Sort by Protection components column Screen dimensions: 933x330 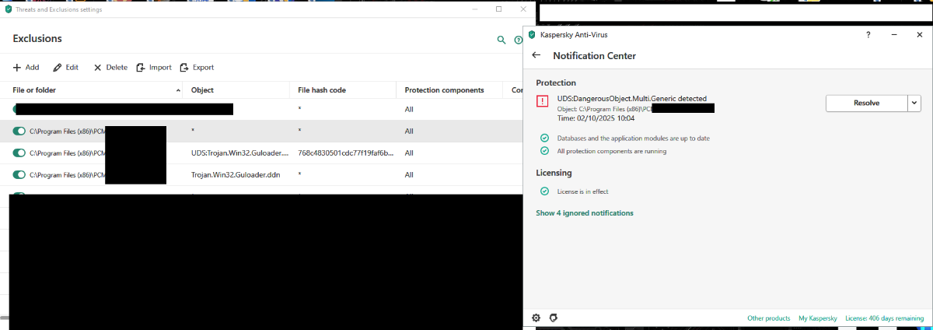(x=444, y=90)
